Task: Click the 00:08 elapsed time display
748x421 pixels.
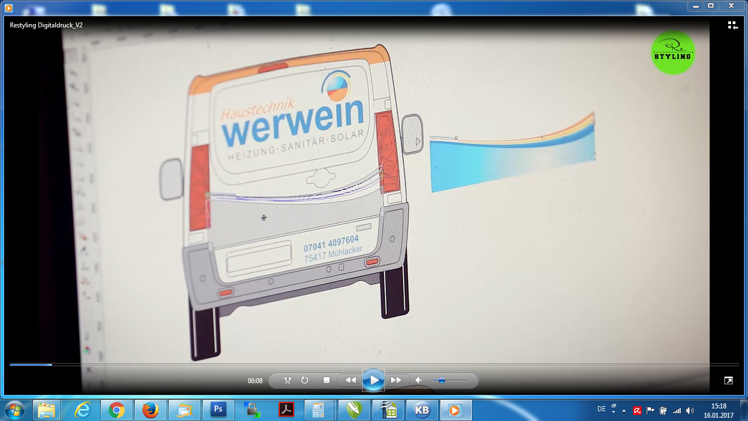Action: pyautogui.click(x=255, y=381)
